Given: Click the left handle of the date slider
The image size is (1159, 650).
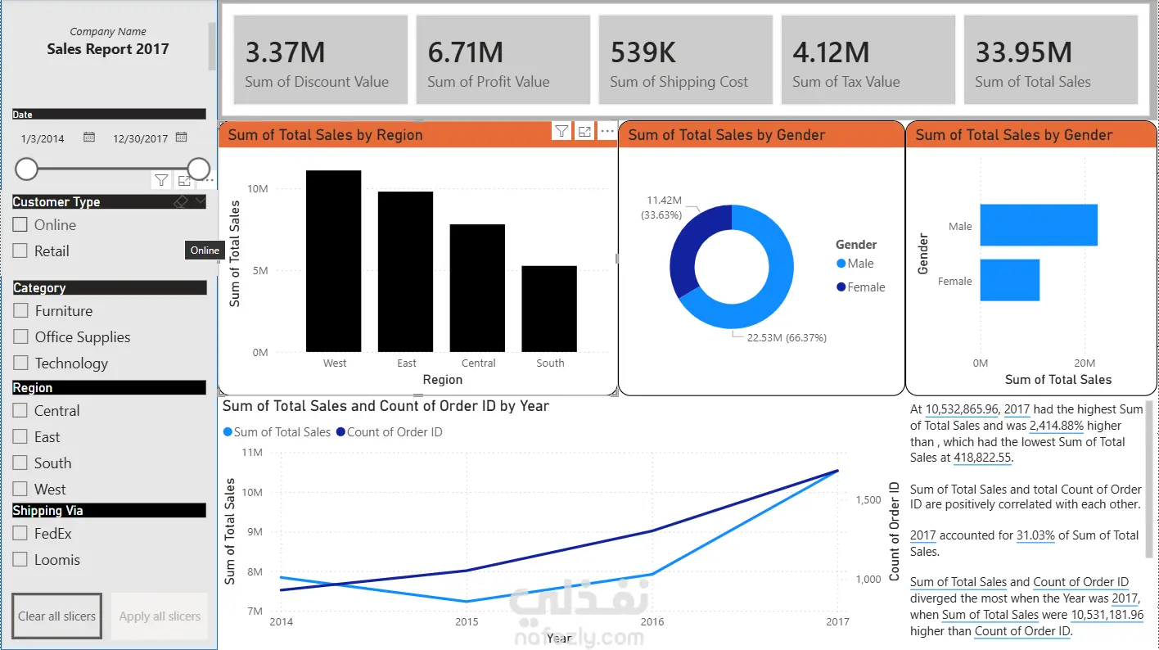Looking at the screenshot, I should tap(27, 169).
